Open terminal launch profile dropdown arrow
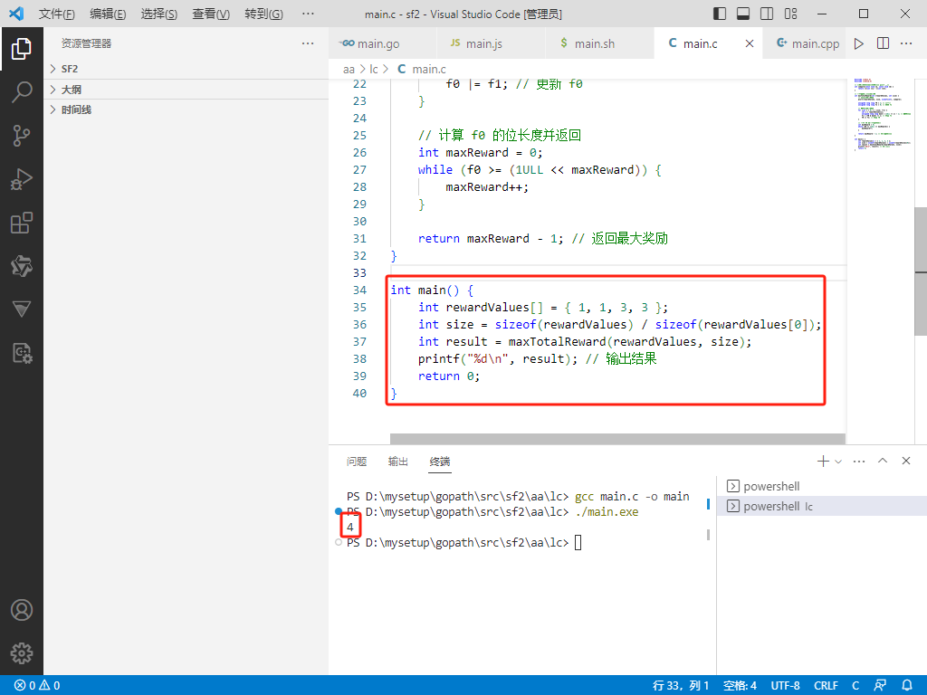Image resolution: width=927 pixels, height=695 pixels. coord(837,462)
